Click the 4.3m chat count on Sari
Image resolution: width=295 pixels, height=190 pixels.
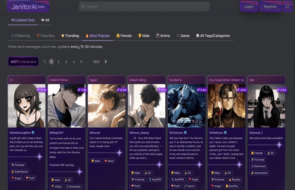pos(282,90)
